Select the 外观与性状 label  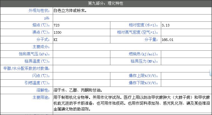coord(39,11)
